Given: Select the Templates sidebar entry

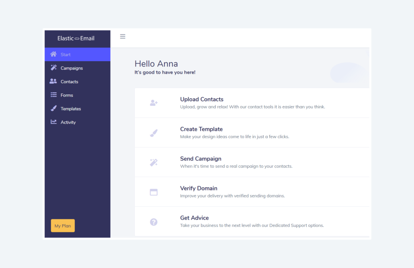Looking at the screenshot, I should tap(71, 109).
